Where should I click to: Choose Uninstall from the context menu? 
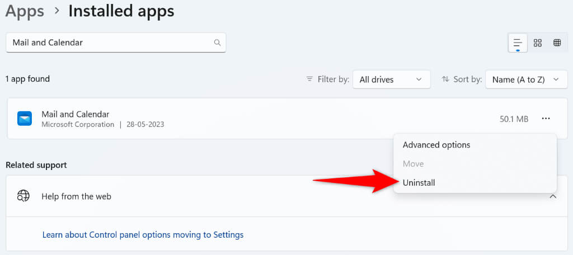click(x=419, y=183)
